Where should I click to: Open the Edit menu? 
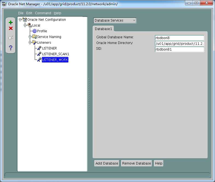click(29, 13)
